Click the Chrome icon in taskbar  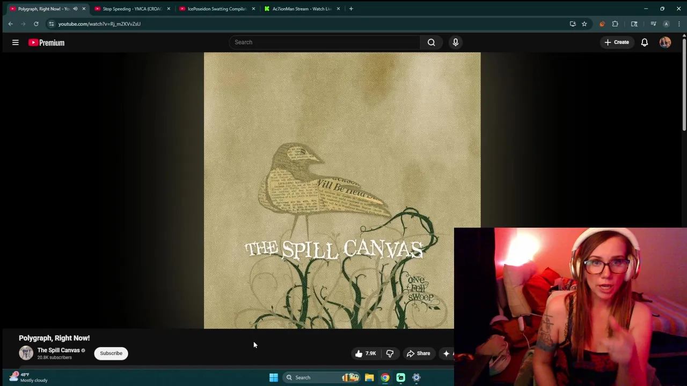(385, 377)
